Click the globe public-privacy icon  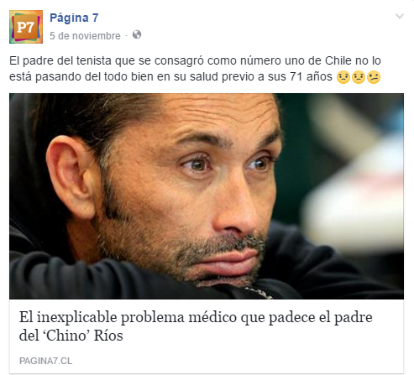(137, 35)
